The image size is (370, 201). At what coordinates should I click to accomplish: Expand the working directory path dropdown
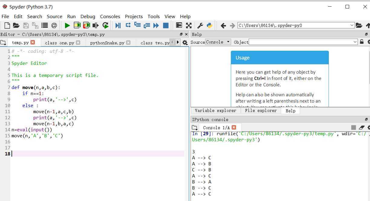[x=352, y=26]
